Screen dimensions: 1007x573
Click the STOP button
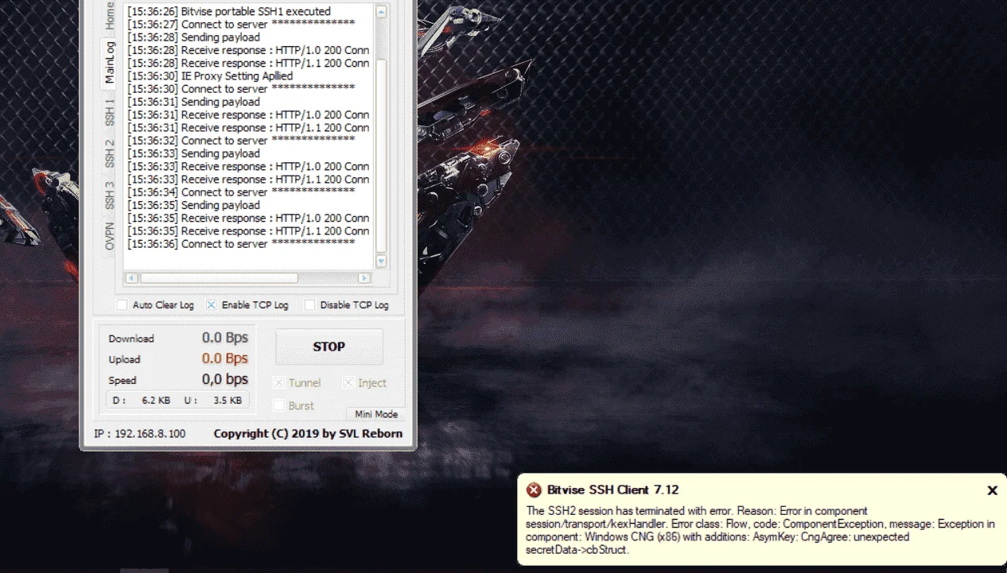click(x=329, y=347)
